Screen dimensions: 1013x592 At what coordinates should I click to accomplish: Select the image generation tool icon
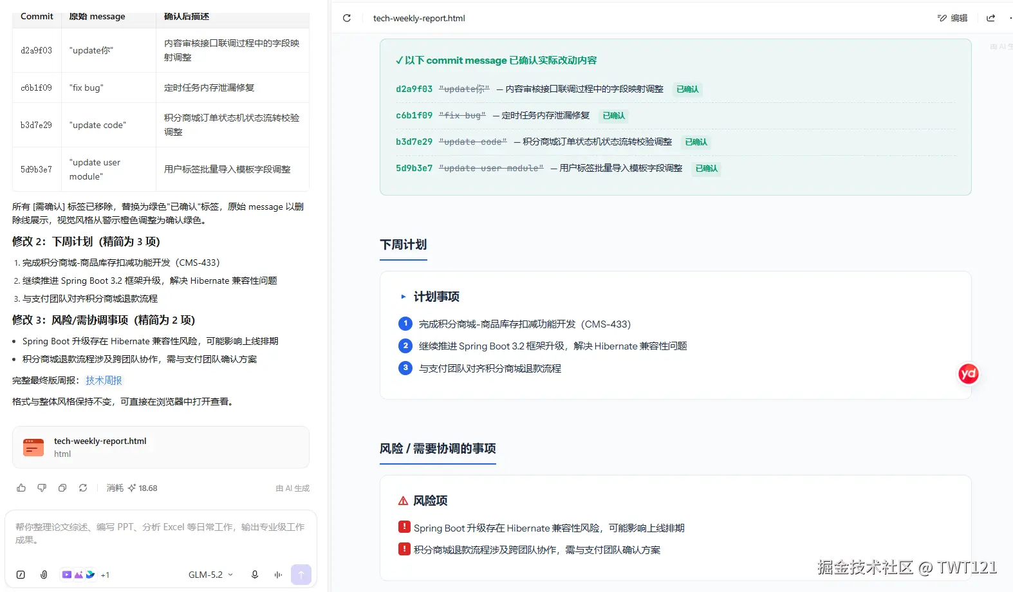(79, 575)
